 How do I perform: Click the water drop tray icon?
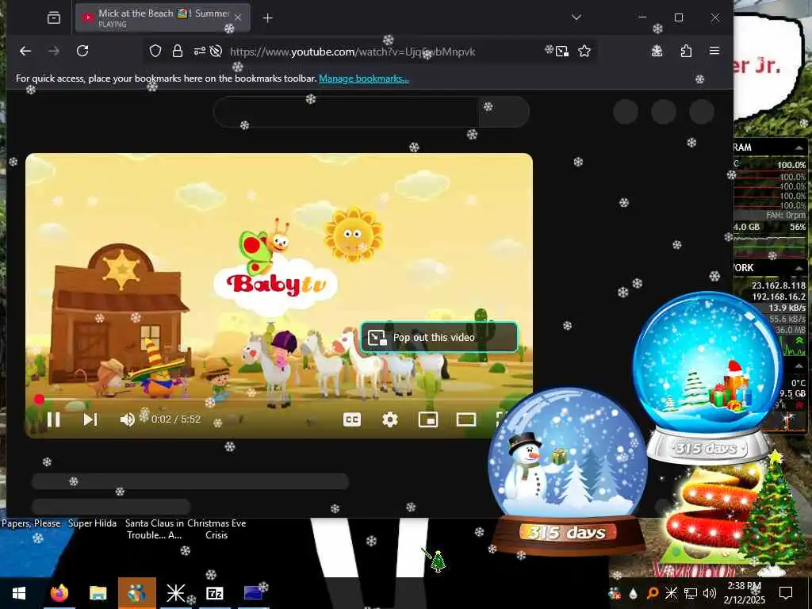(x=633, y=593)
